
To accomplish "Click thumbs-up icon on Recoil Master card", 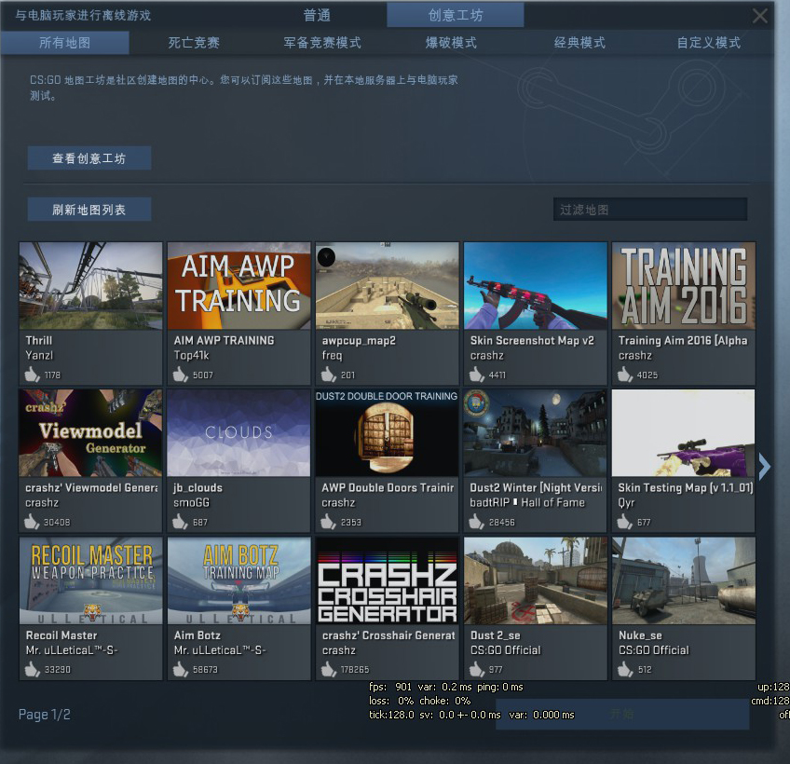I will tap(33, 669).
